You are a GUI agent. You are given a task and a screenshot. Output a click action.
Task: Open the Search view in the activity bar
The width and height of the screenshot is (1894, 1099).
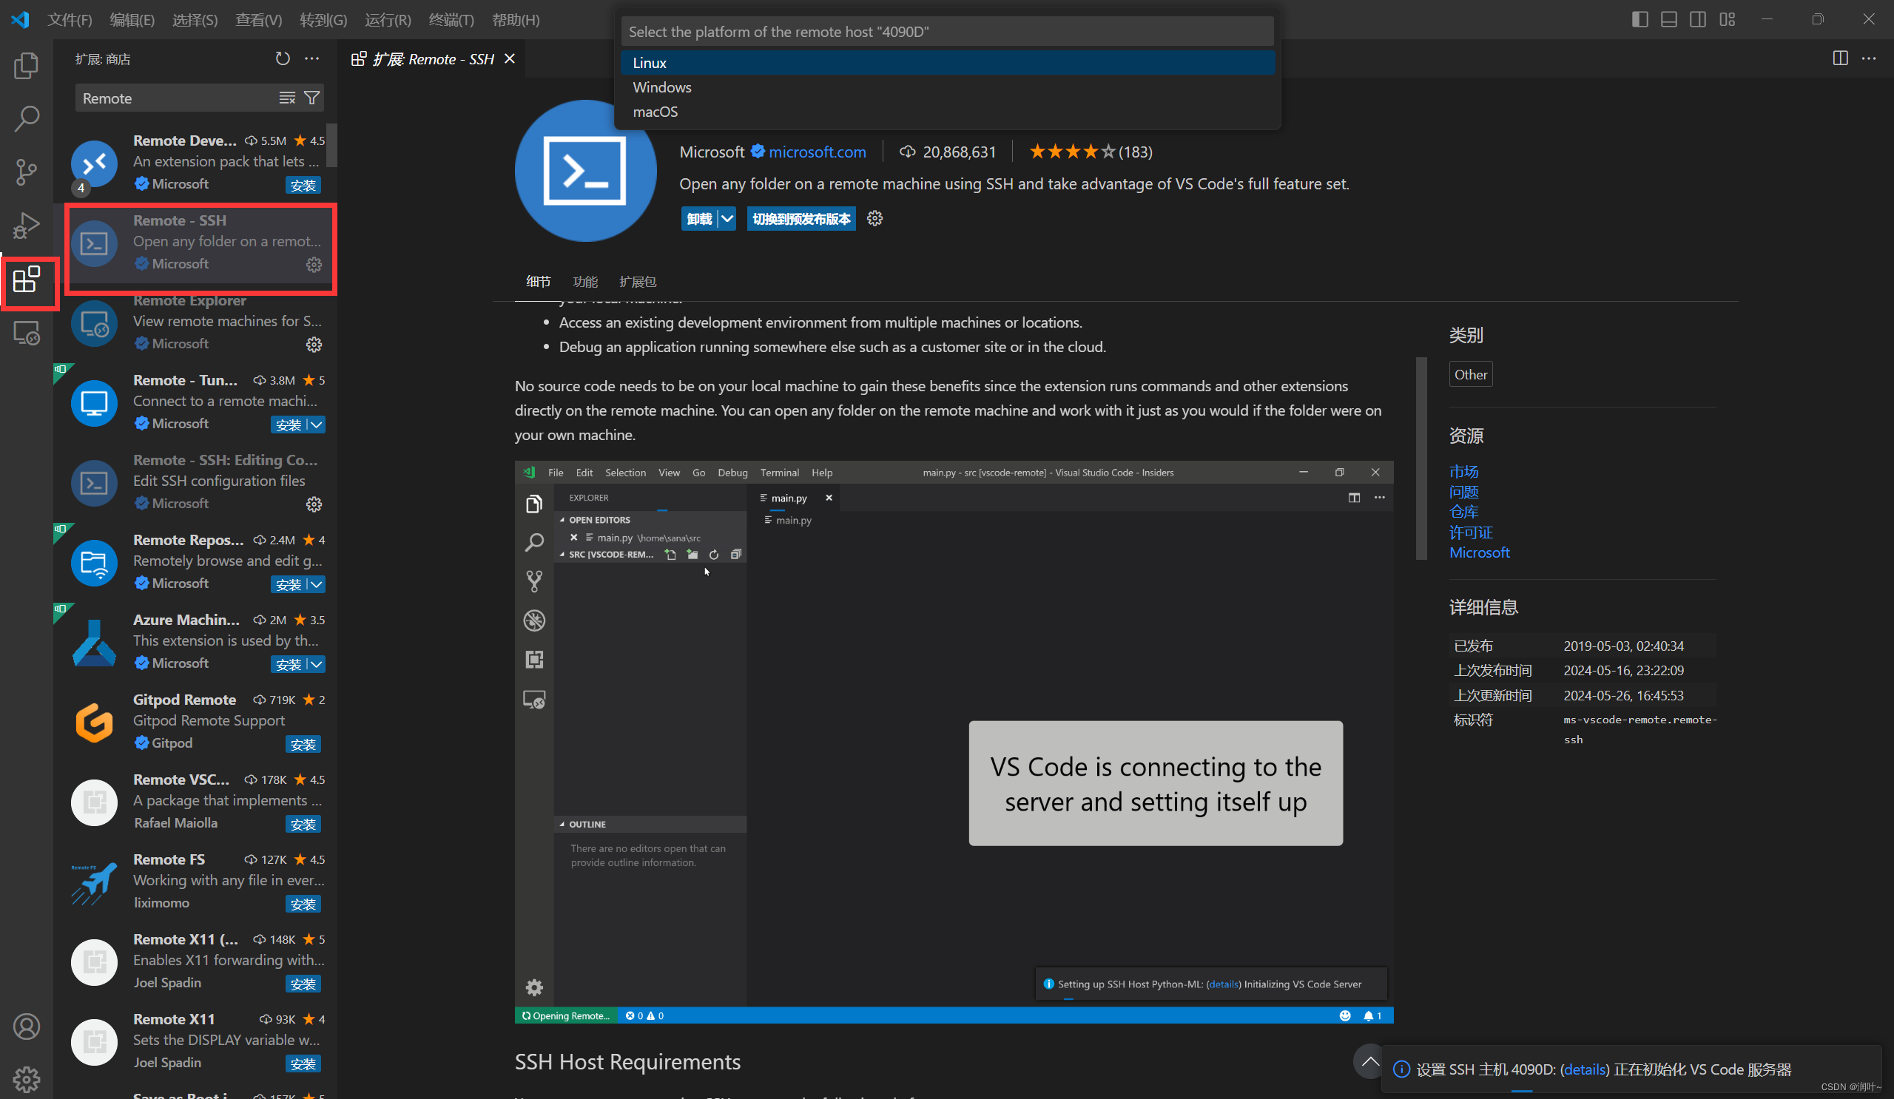tap(27, 118)
